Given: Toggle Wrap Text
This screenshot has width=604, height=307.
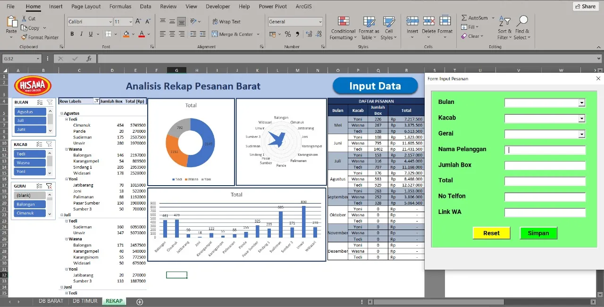Looking at the screenshot, I should (226, 22).
